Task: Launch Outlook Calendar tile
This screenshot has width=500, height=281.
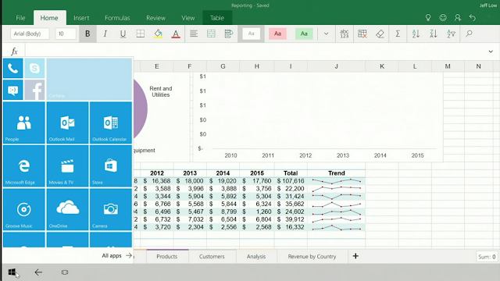Action: point(111,123)
